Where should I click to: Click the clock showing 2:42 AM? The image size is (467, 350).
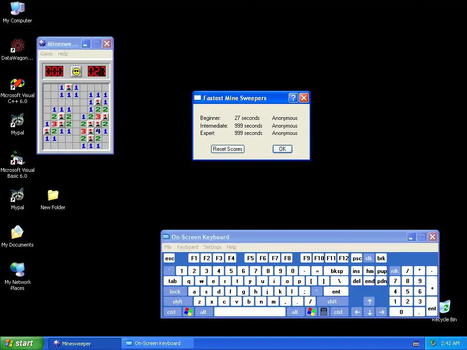(x=450, y=343)
